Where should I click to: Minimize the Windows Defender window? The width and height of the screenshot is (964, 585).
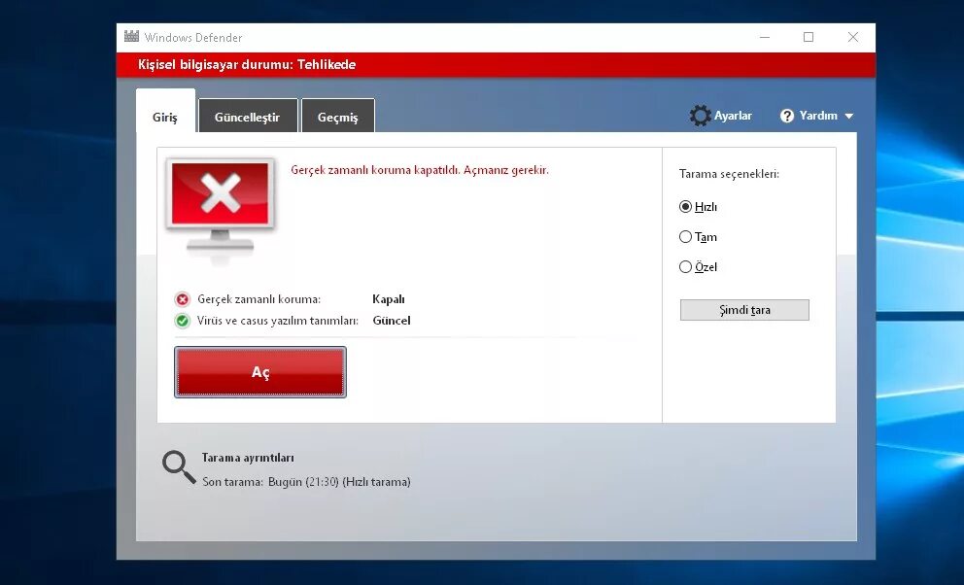[x=765, y=37]
